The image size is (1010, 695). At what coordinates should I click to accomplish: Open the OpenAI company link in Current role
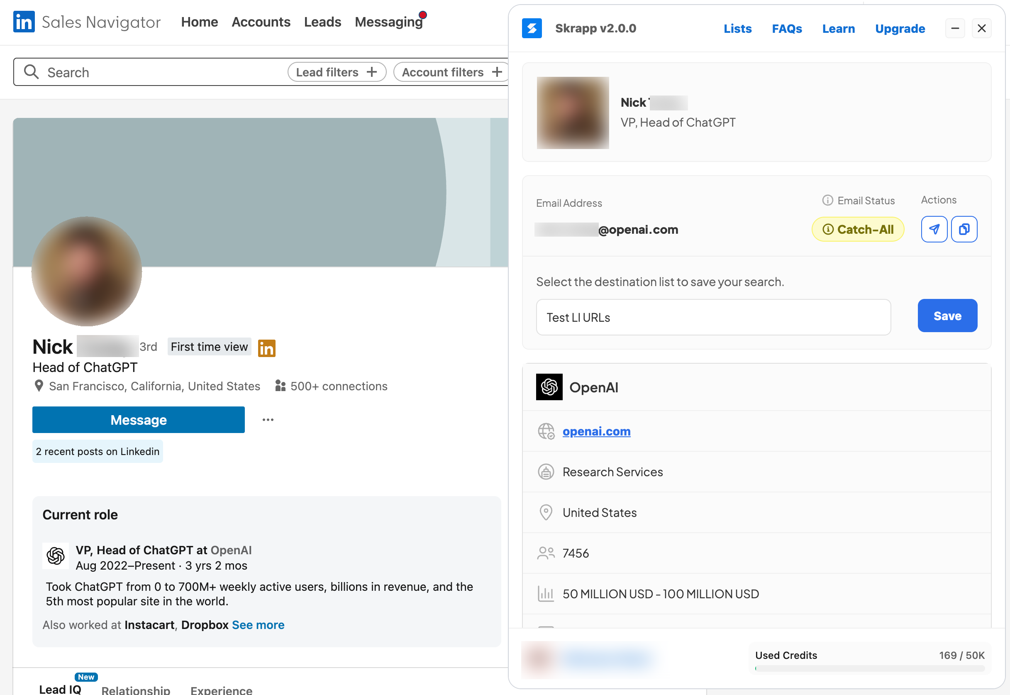[x=231, y=550]
